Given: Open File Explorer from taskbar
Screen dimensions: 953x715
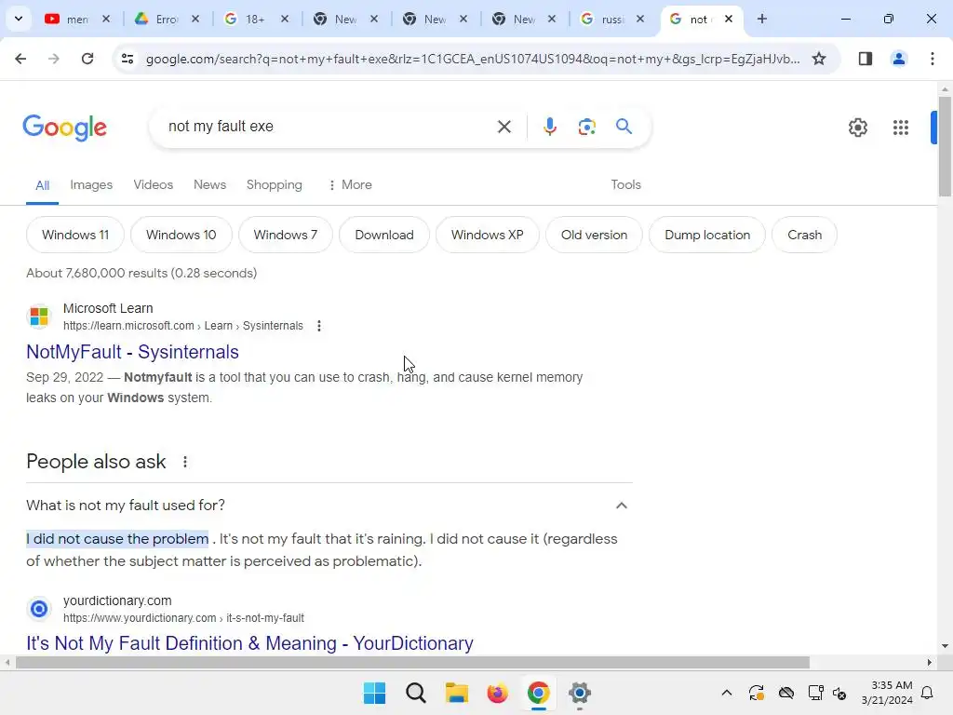Looking at the screenshot, I should 456,693.
